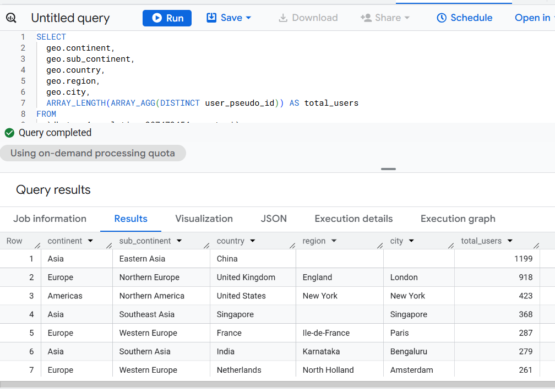Expand the sub_continent column dropdown arrow
Viewport: 555px width, 392px height.
click(x=179, y=241)
